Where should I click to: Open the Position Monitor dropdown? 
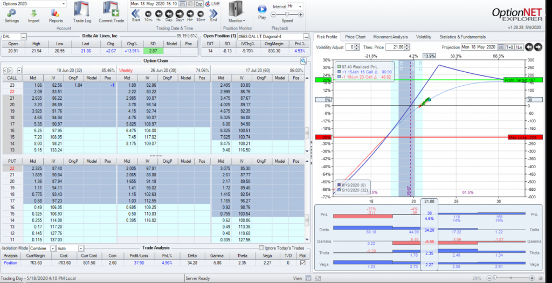tap(237, 21)
